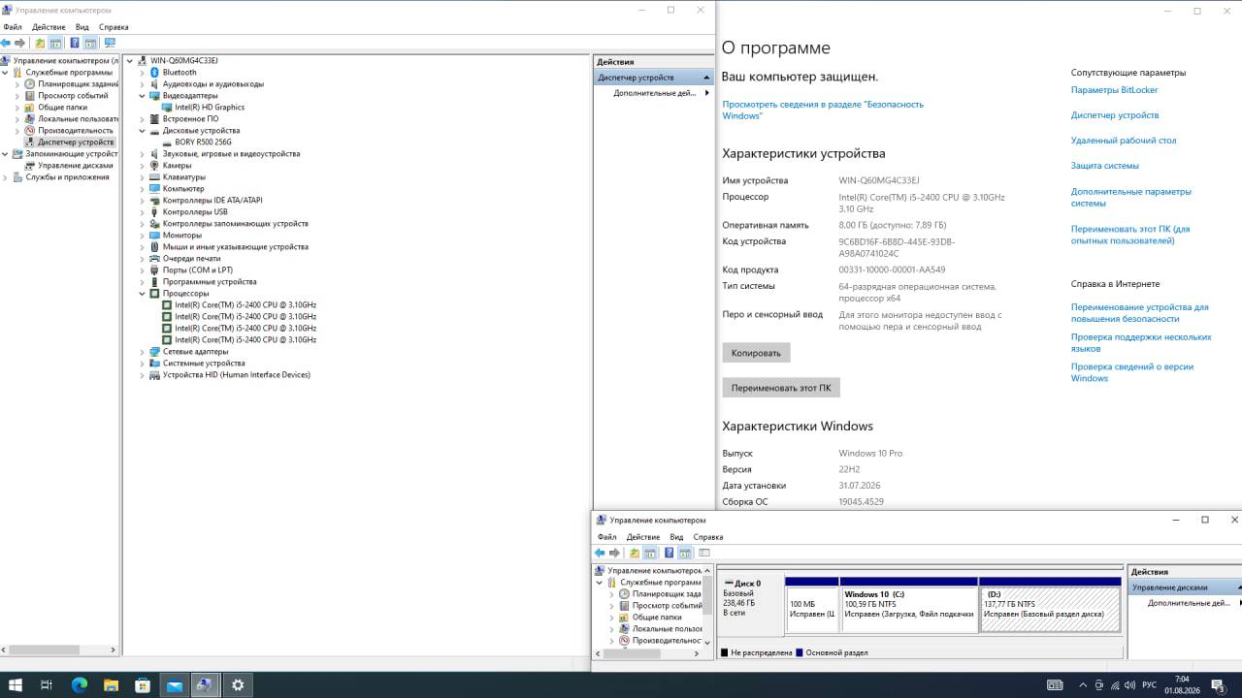This screenshot has width=1242, height=698.
Task: Click up-one-level folder icon in Device Manager window
Action: click(x=40, y=43)
